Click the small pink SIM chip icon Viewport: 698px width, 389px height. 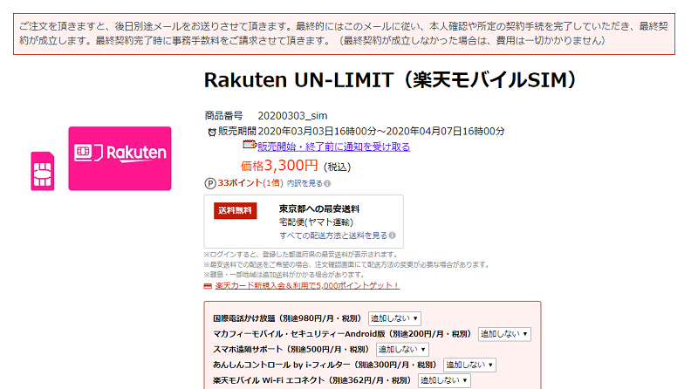[42, 171]
